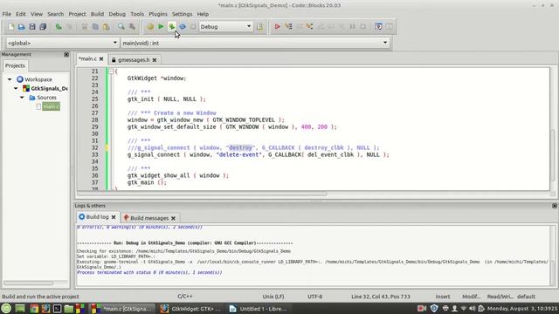Open the <global> scope dropdown
This screenshot has width=559, height=314.
62,43
